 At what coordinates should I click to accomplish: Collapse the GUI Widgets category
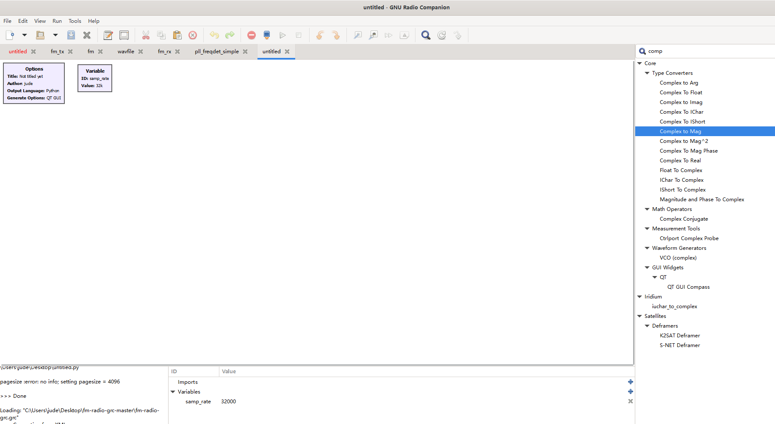647,268
